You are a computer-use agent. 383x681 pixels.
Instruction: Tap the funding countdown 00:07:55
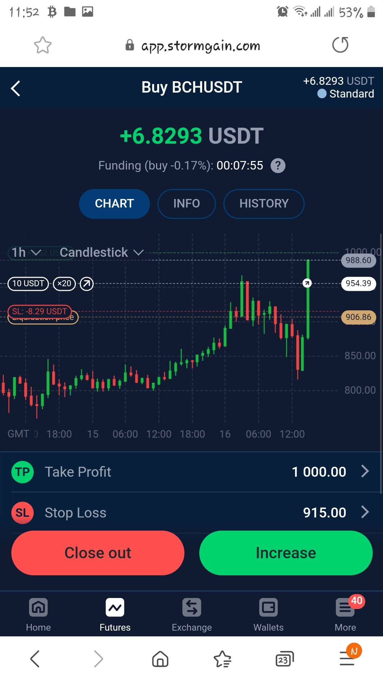(x=240, y=166)
